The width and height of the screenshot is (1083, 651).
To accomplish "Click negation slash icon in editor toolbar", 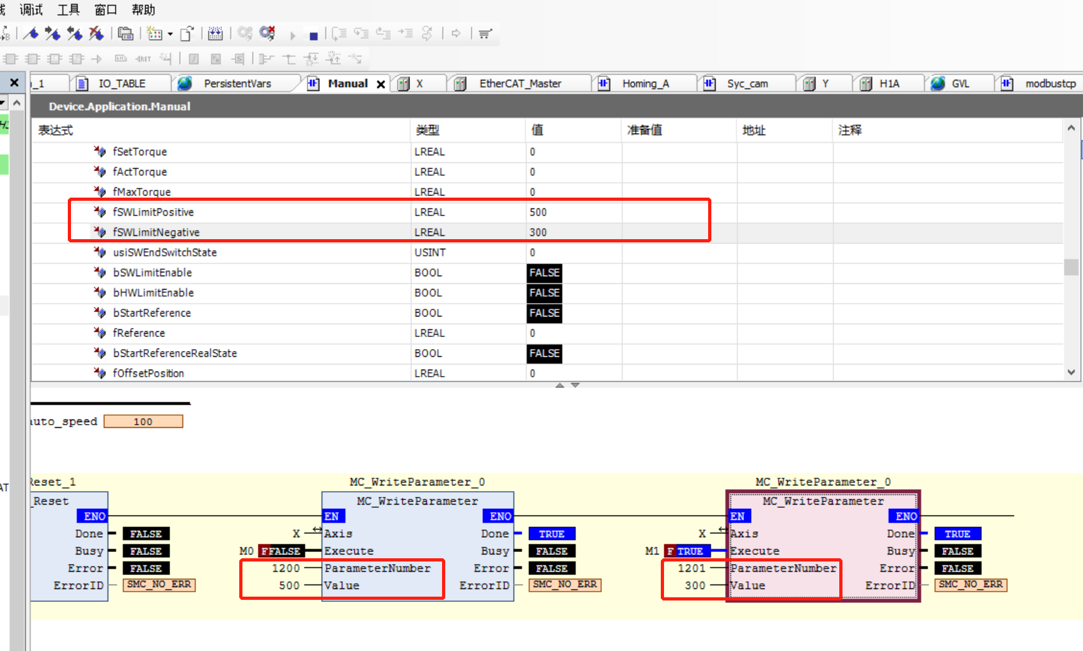I will [x=194, y=59].
